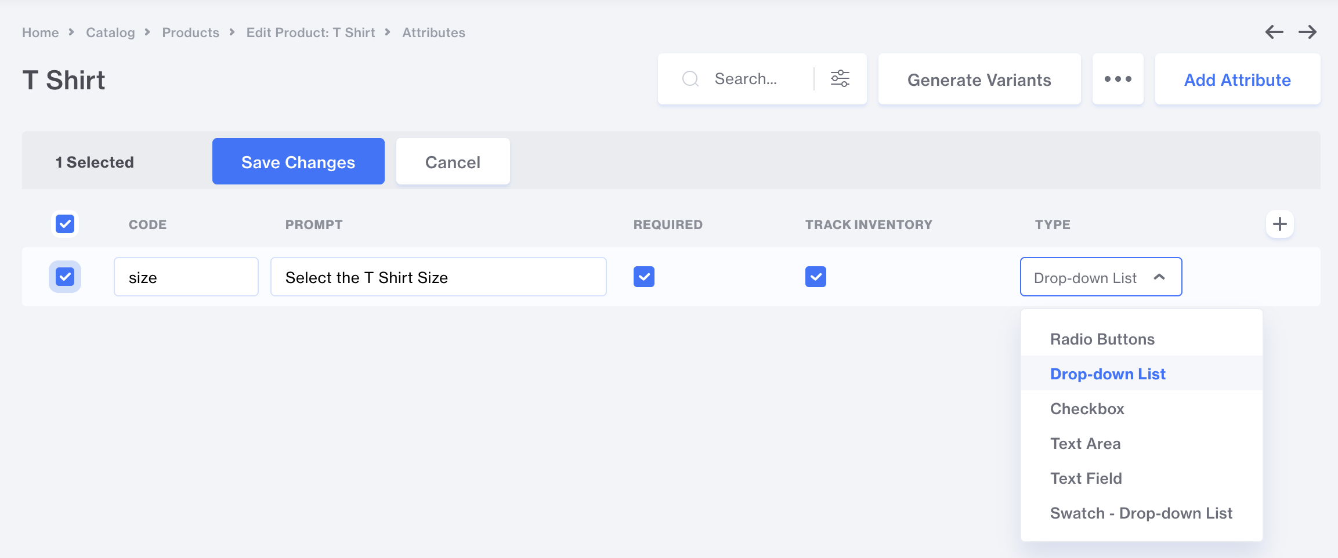Click the PROMPT column header
The width and height of the screenshot is (1338, 558).
[314, 224]
